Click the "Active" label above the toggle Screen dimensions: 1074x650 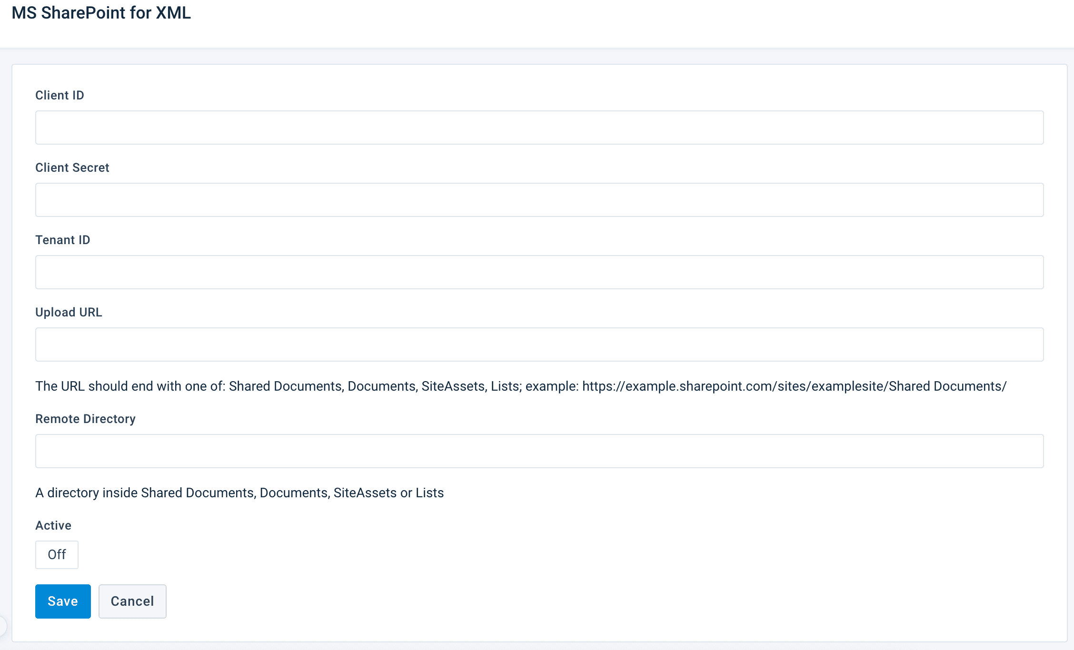tap(53, 525)
